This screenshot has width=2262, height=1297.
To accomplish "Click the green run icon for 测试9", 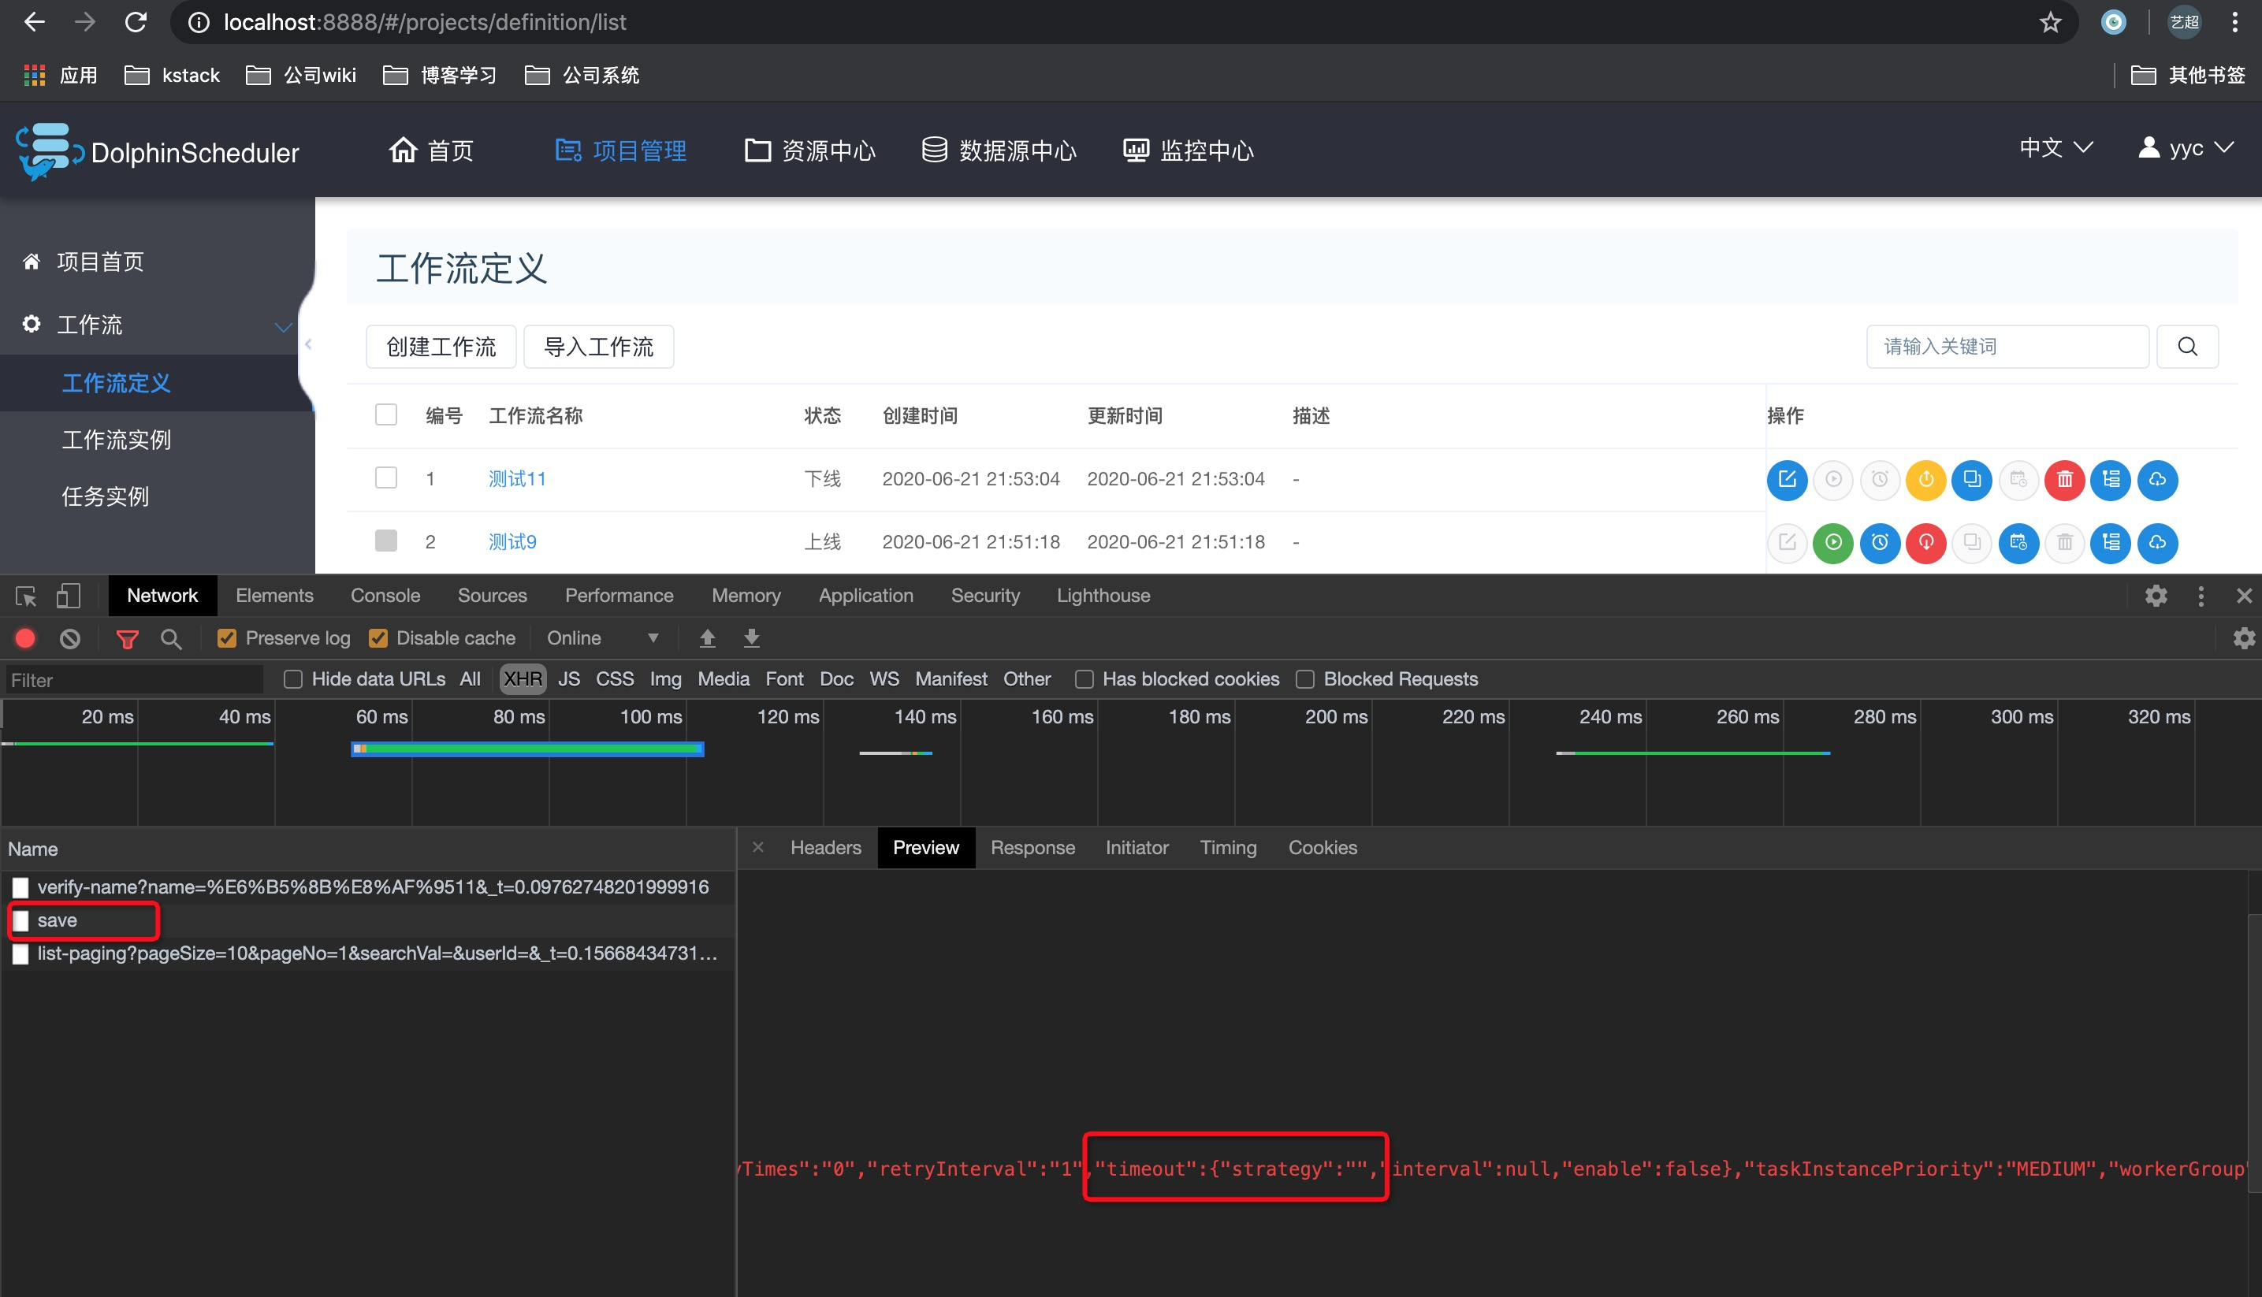I will (x=1832, y=542).
